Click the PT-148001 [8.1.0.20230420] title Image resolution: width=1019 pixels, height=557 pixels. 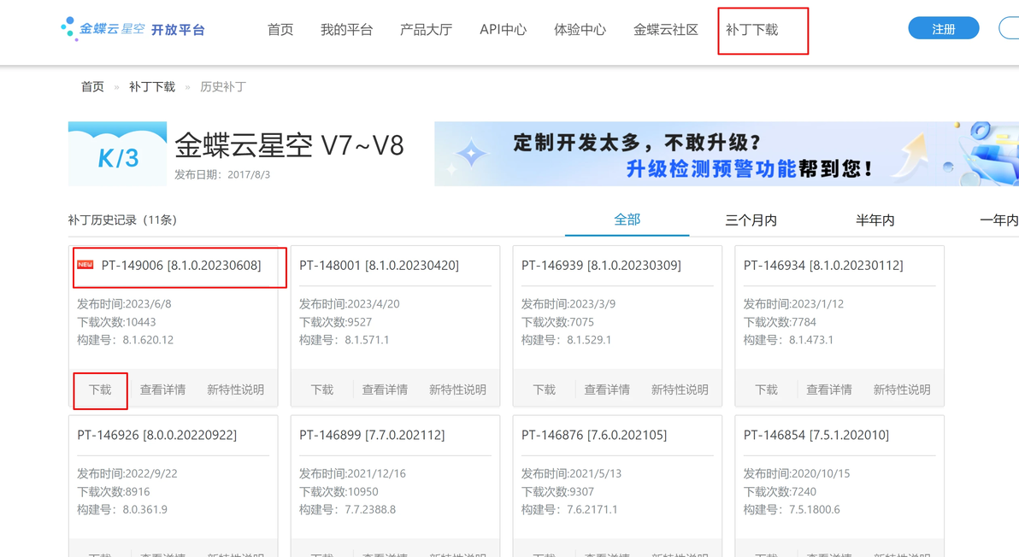[x=379, y=266]
